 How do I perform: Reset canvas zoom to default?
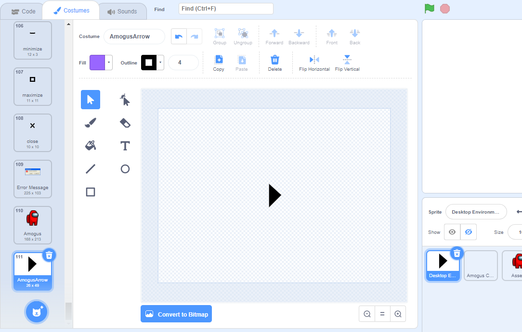(382, 314)
